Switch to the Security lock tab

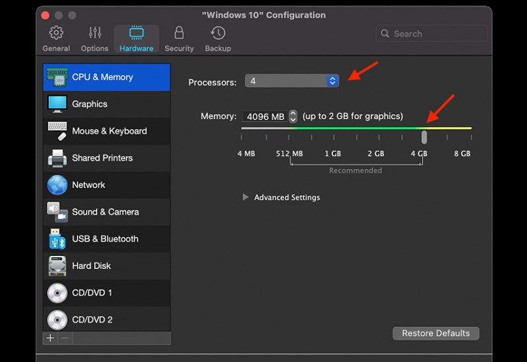(179, 33)
